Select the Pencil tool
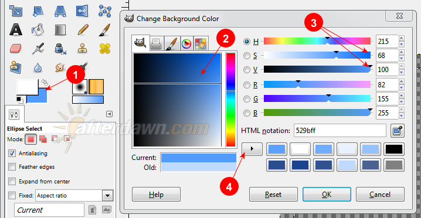The width and height of the screenshot is (421, 218). point(83,29)
